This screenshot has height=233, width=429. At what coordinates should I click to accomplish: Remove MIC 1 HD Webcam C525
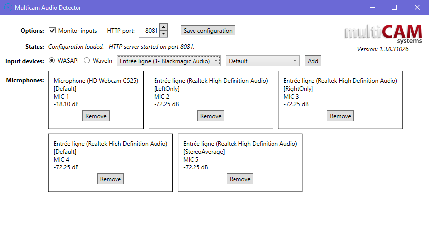(x=96, y=116)
